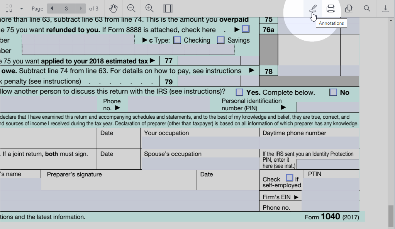
Task: Click the Zoom out icon
Action: click(131, 9)
